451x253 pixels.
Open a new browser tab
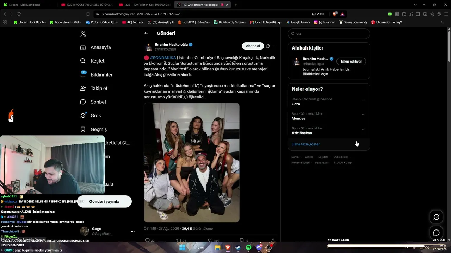(x=236, y=5)
